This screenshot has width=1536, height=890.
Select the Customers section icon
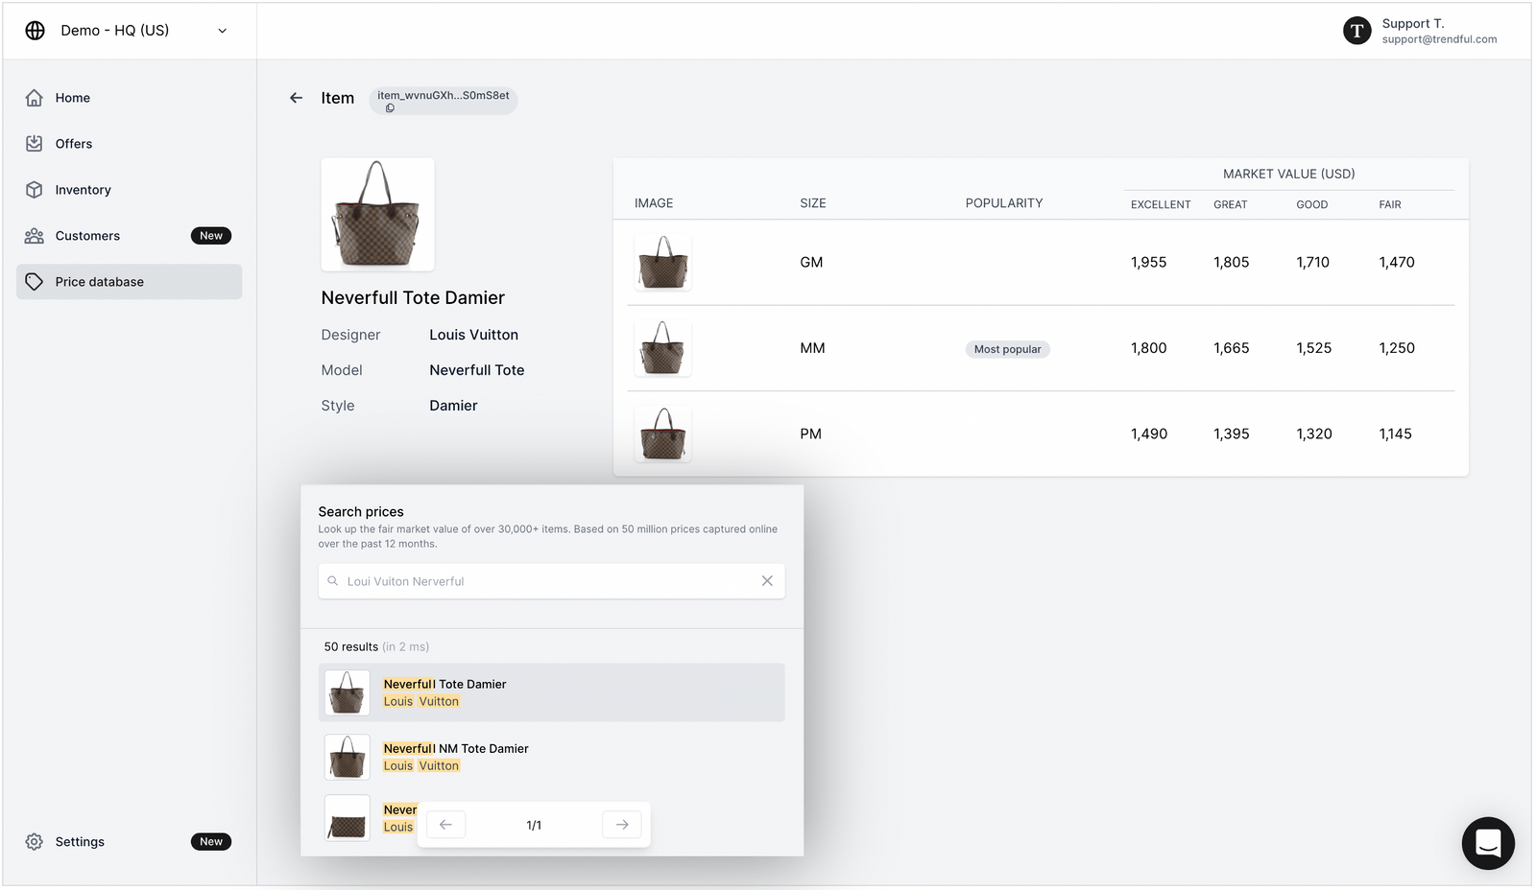pos(35,235)
